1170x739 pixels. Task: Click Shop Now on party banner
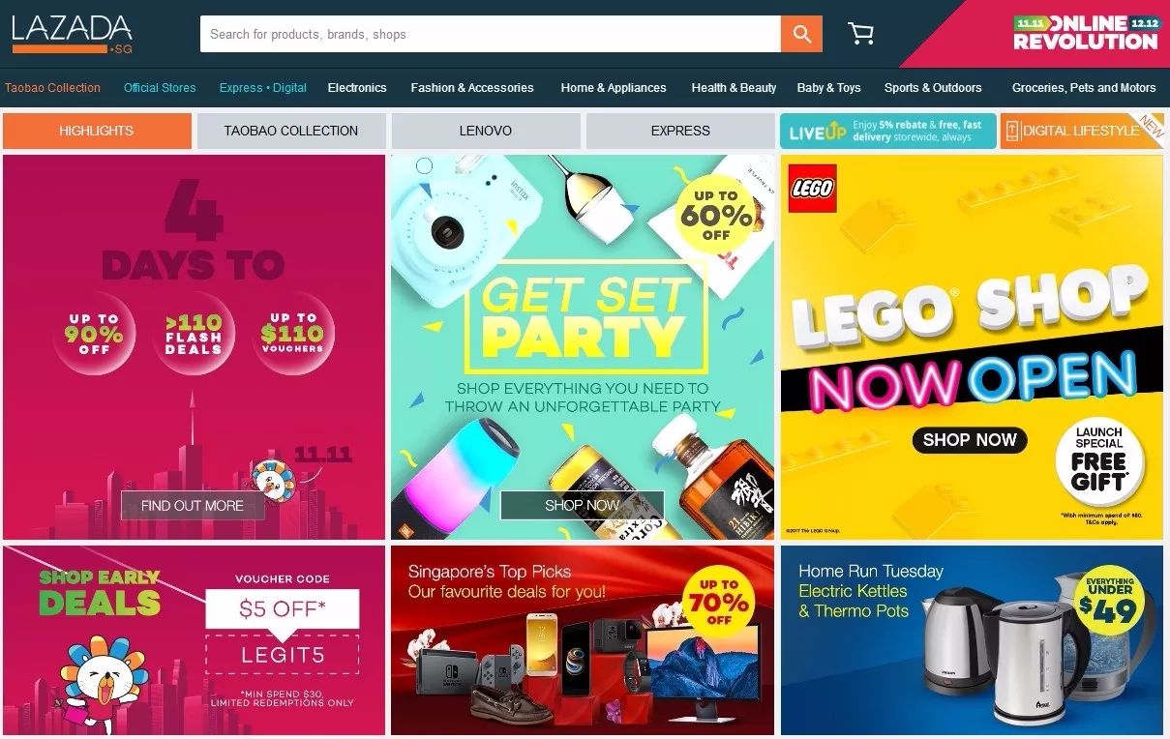click(583, 505)
